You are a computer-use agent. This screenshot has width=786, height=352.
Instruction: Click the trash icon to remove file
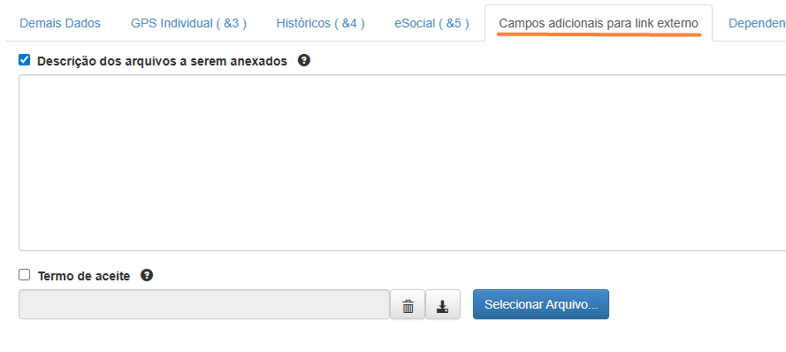408,304
